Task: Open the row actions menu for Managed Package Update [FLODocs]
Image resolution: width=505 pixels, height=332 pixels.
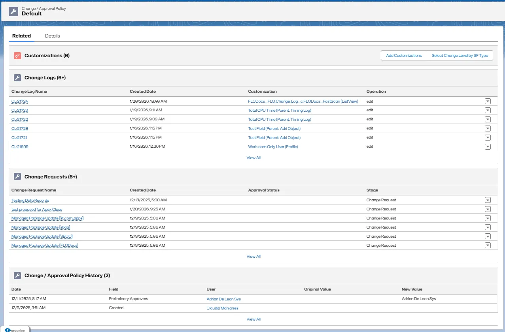Action: tap(488, 245)
